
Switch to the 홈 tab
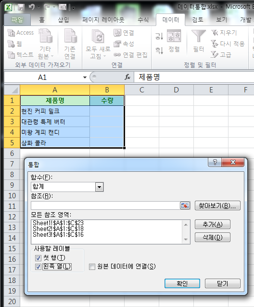42,20
